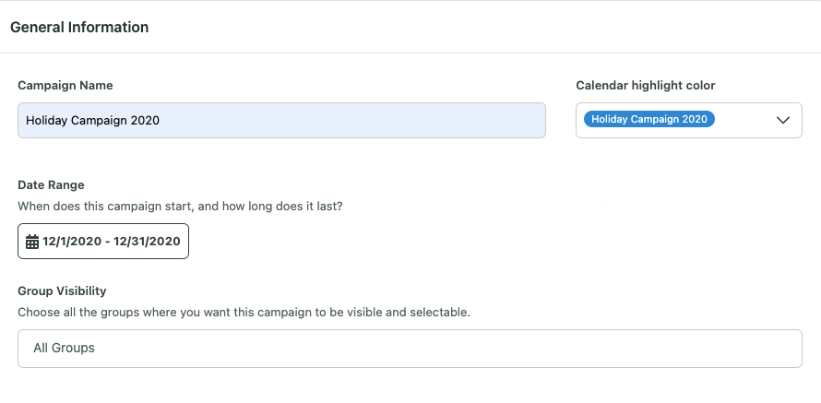Click the Campaign Name label
The image size is (821, 403).
[65, 86]
